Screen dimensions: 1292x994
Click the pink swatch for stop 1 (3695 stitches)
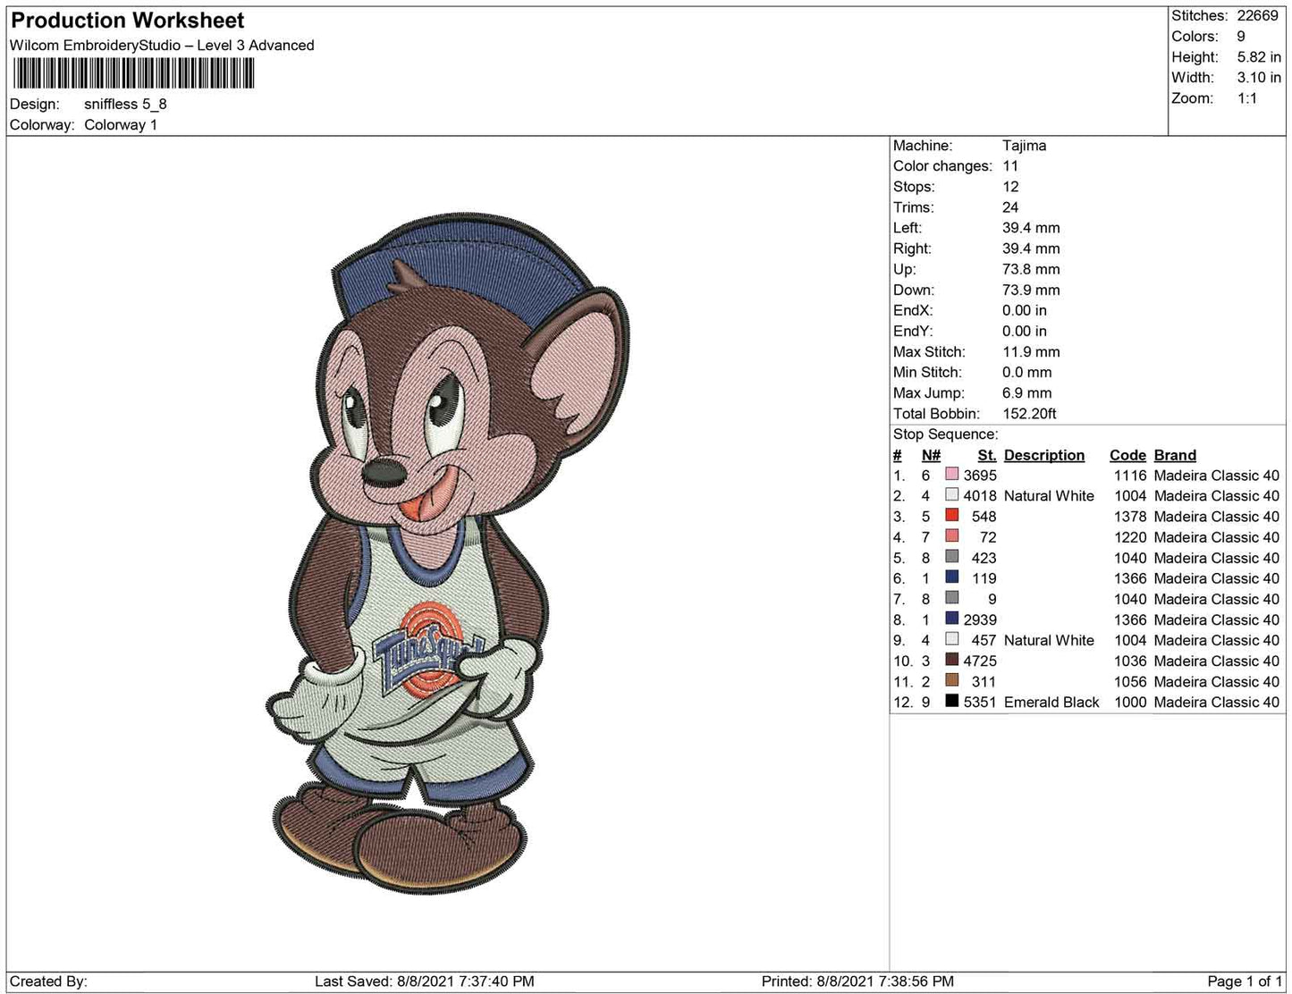click(x=951, y=475)
